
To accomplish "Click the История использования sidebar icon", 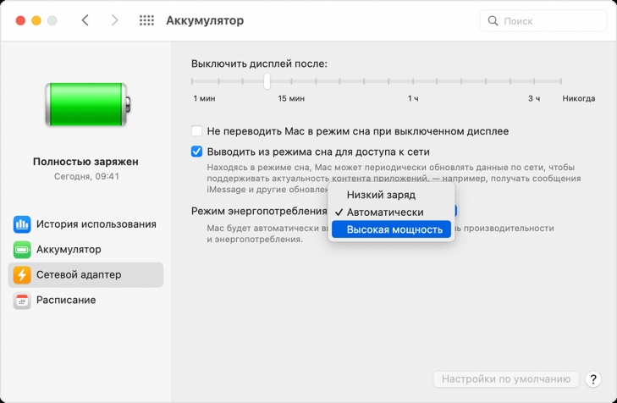I will (x=22, y=224).
